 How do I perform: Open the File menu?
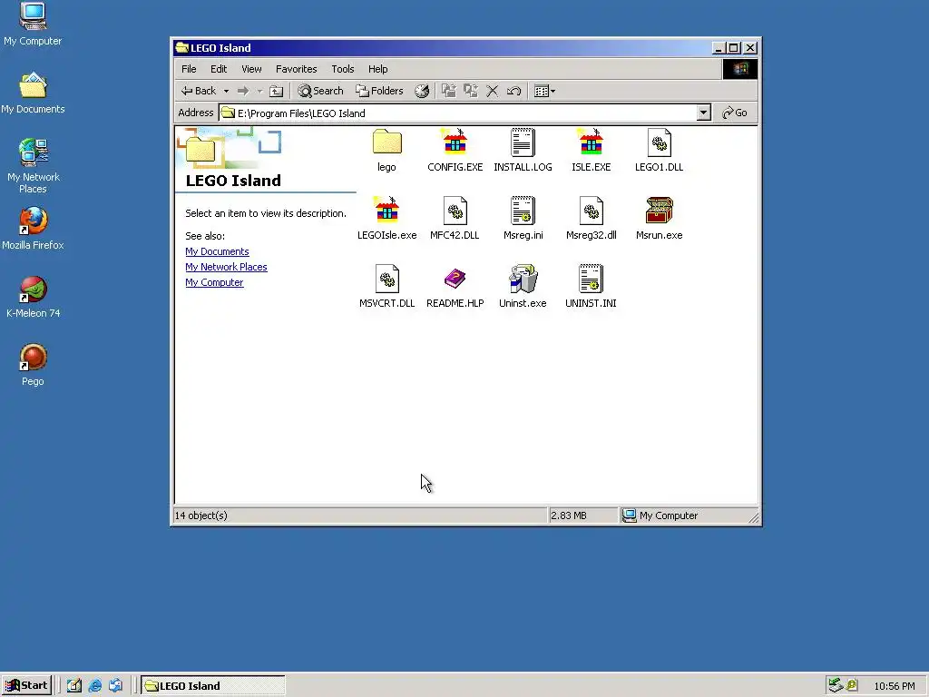pos(189,69)
